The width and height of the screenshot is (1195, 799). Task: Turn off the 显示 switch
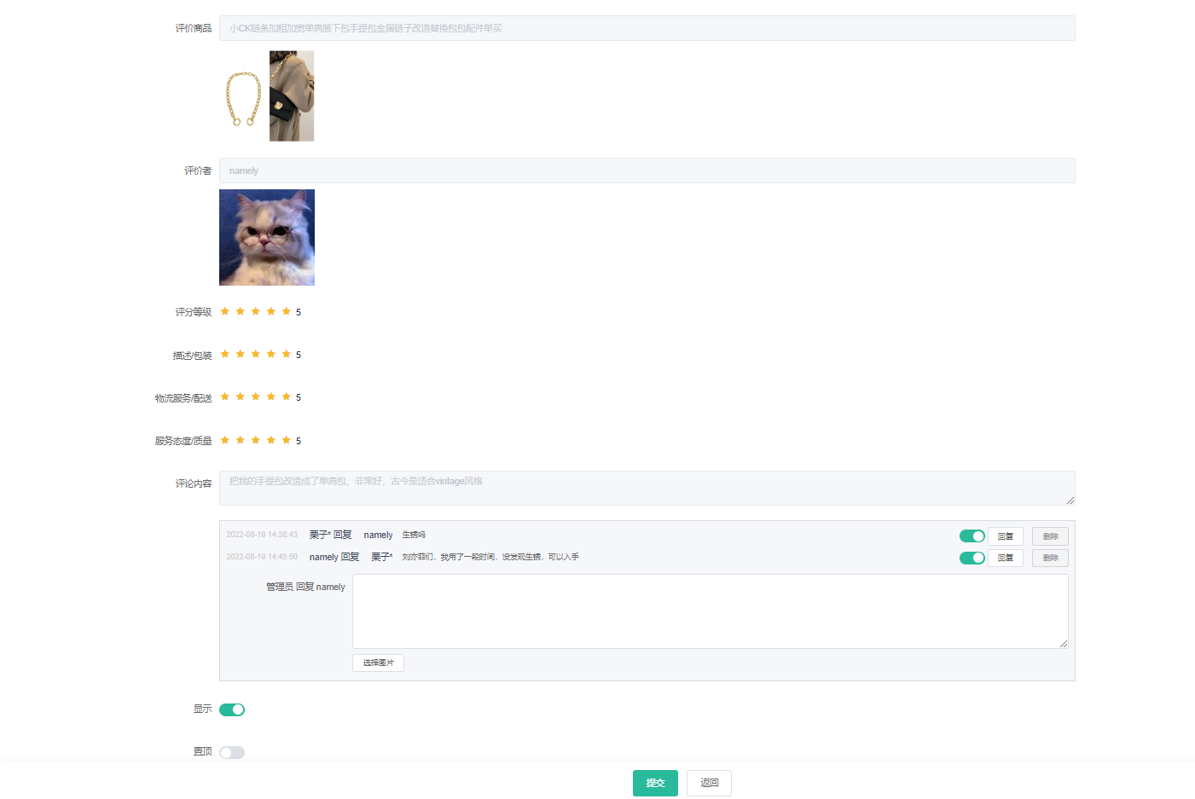pos(232,709)
